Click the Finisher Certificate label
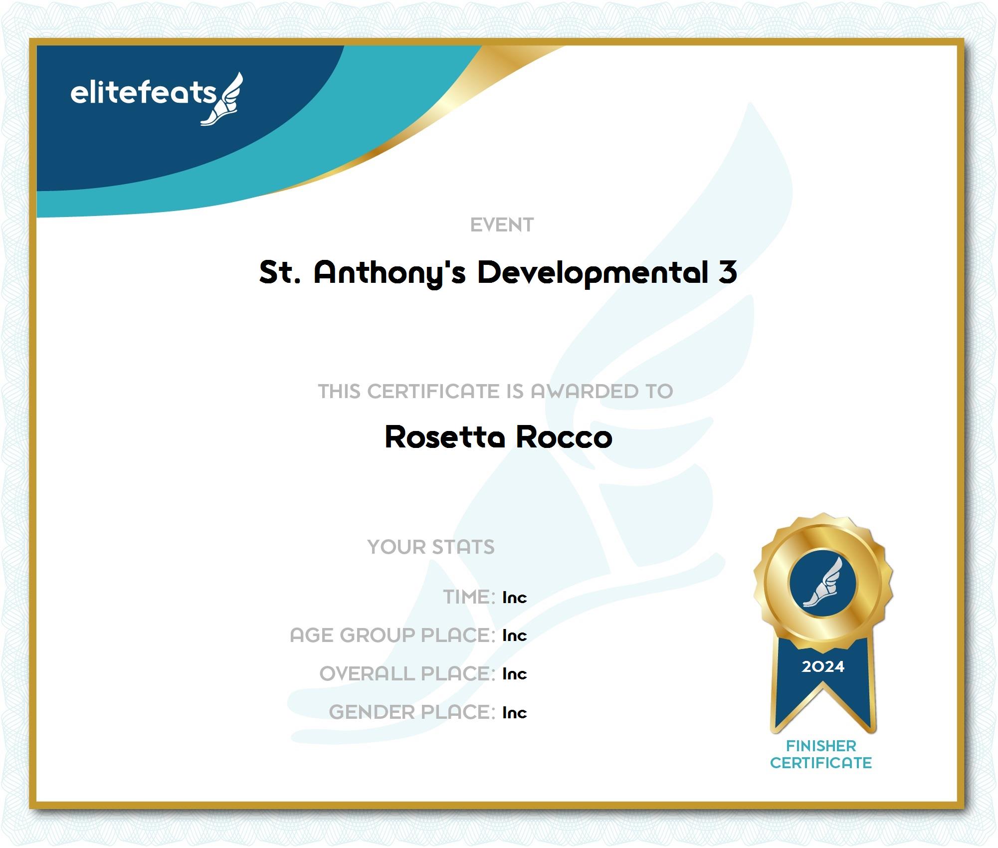Image resolution: width=998 pixels, height=848 pixels. click(x=821, y=755)
